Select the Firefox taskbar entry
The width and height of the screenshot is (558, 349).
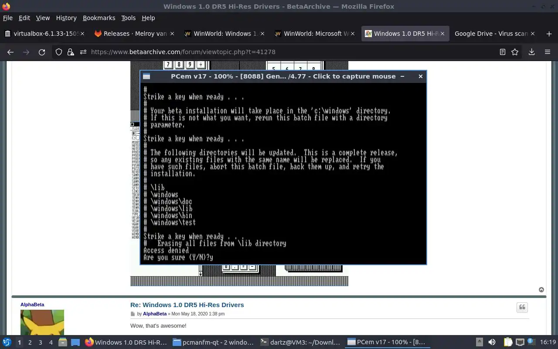(x=126, y=342)
